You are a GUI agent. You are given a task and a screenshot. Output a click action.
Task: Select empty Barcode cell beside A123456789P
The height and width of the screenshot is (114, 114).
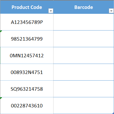tap(83, 22)
